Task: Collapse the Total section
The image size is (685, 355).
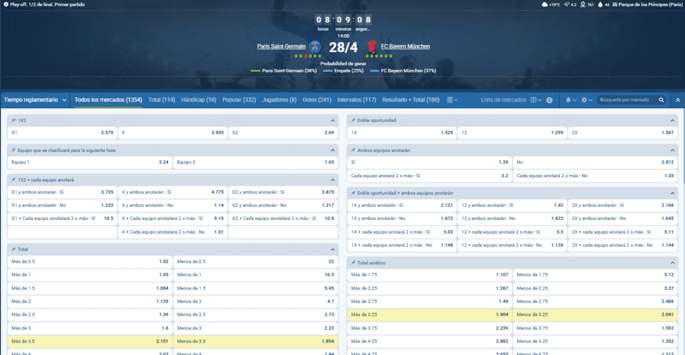Action: pyautogui.click(x=332, y=250)
